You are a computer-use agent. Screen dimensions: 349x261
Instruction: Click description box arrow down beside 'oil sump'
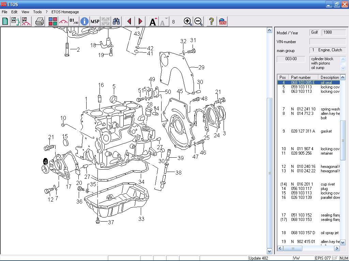coord(343,68)
